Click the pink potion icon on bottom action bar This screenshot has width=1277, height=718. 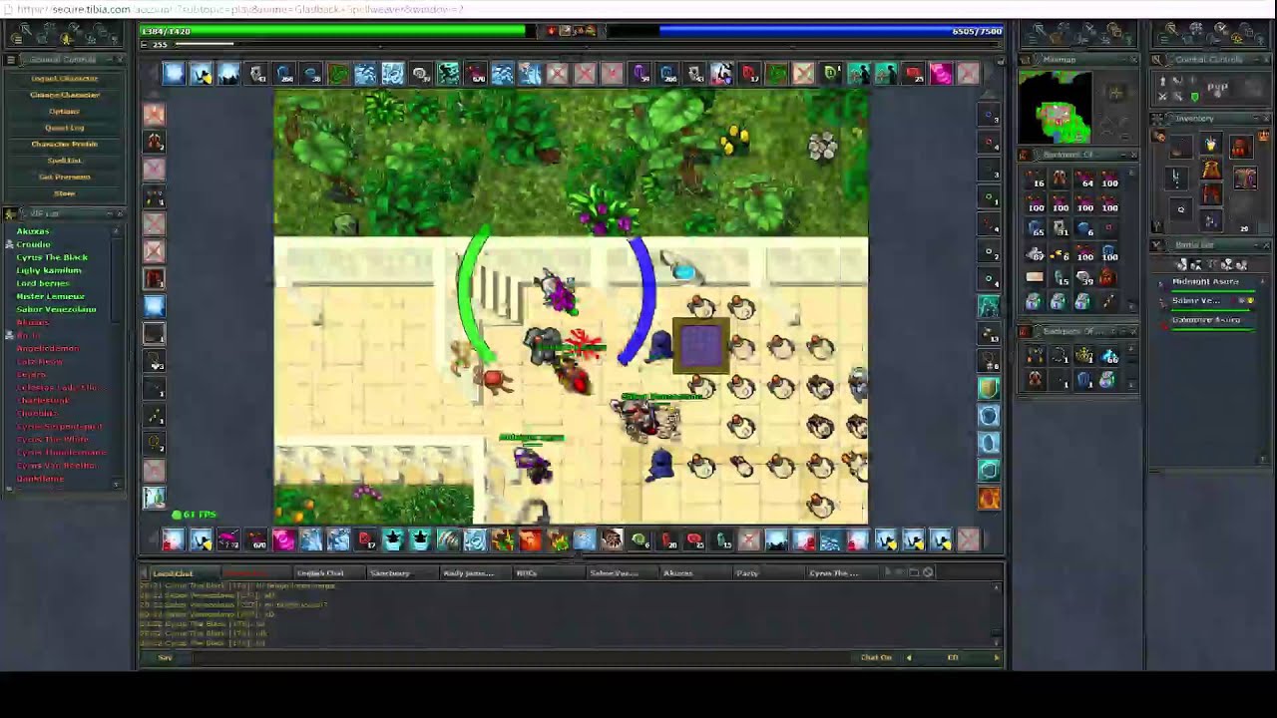(283, 540)
